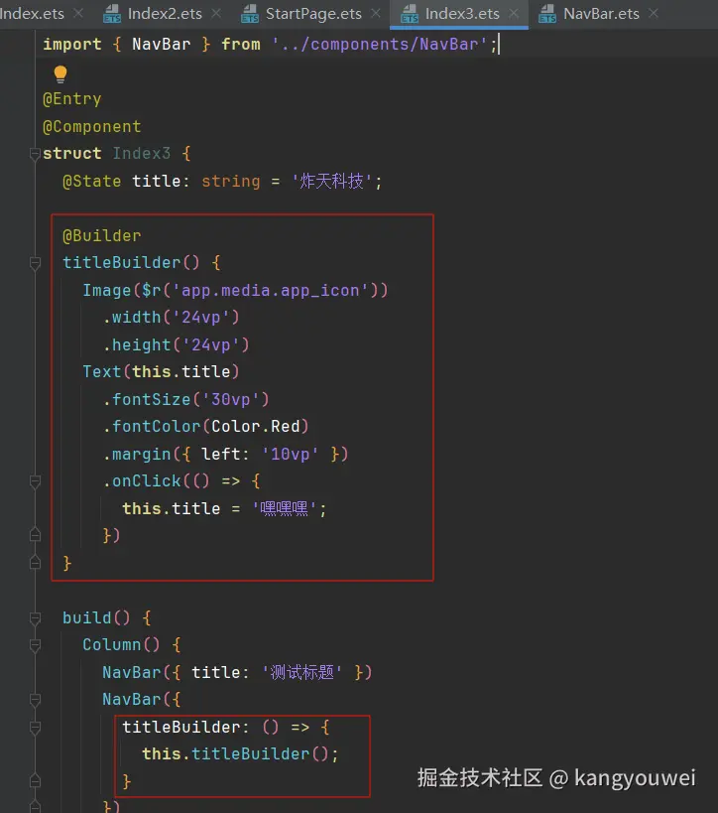Image resolution: width=718 pixels, height=813 pixels.
Task: Click the string '嘿嘿嘿'
Action: pyautogui.click(x=285, y=508)
